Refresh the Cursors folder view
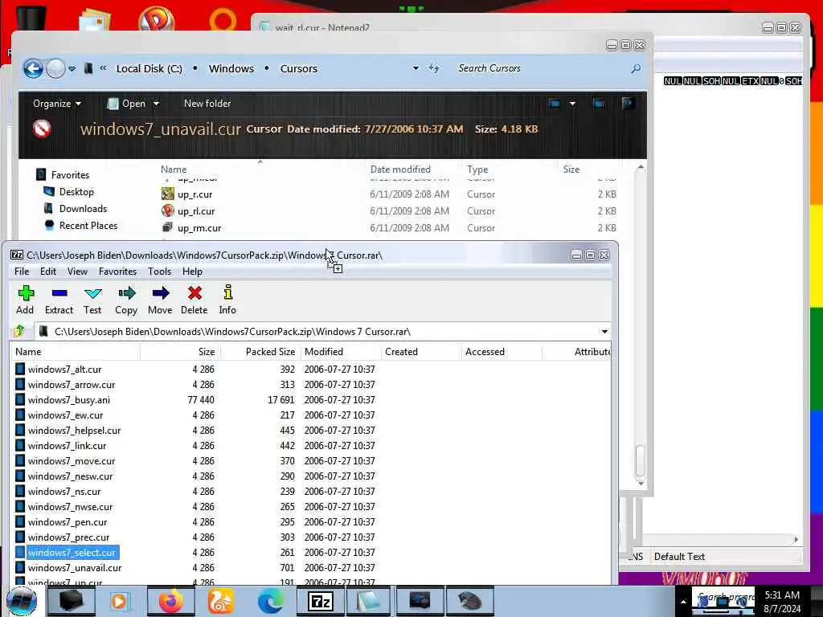Viewport: 823px width, 617px height. click(x=434, y=68)
